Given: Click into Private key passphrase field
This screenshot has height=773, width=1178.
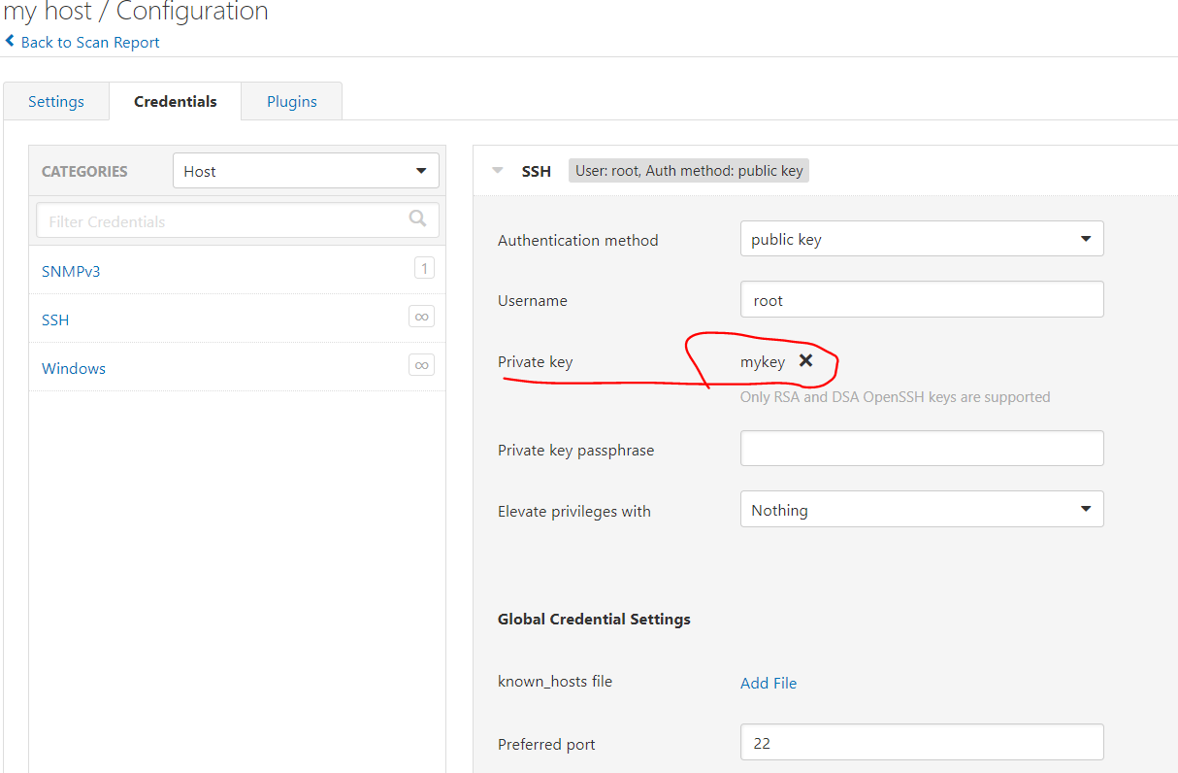Looking at the screenshot, I should pos(922,449).
